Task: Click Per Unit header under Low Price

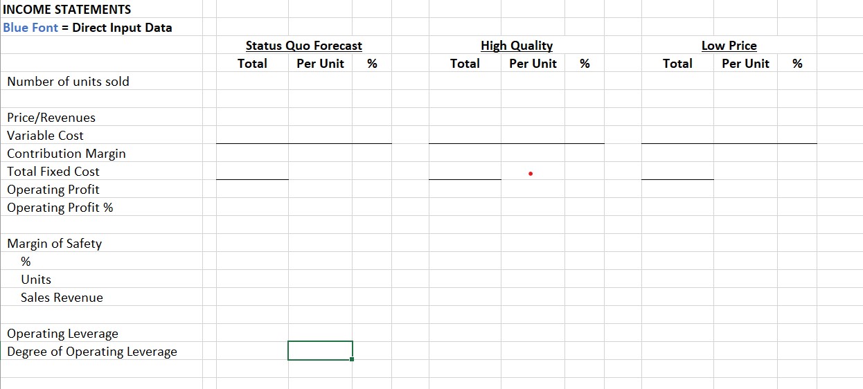Action: [x=745, y=64]
